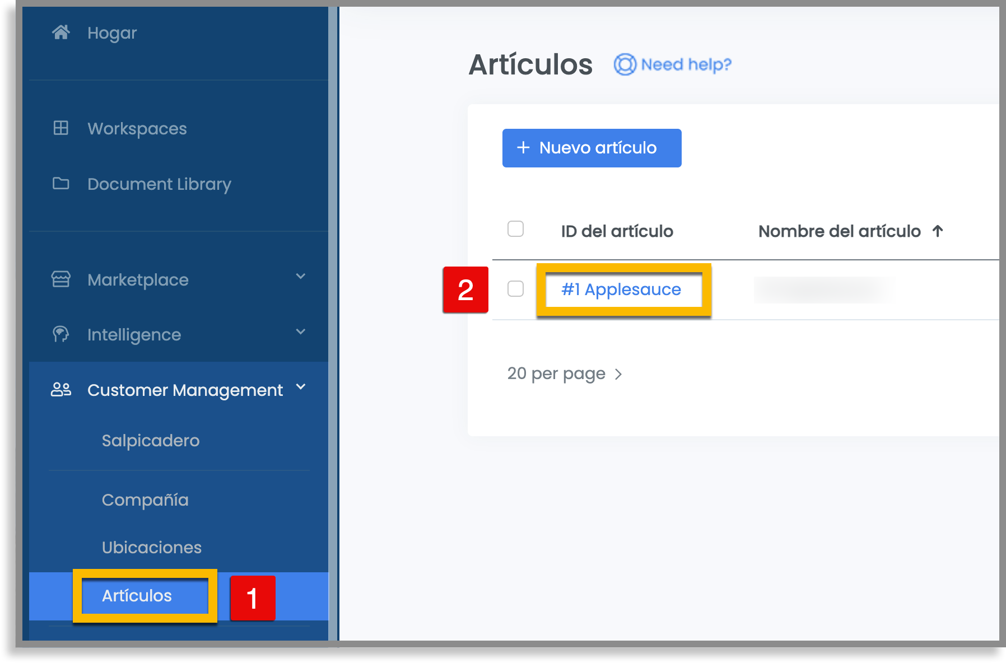Open Workspaces from the sidebar
Screen dimensions: 1006x663
[x=137, y=129]
